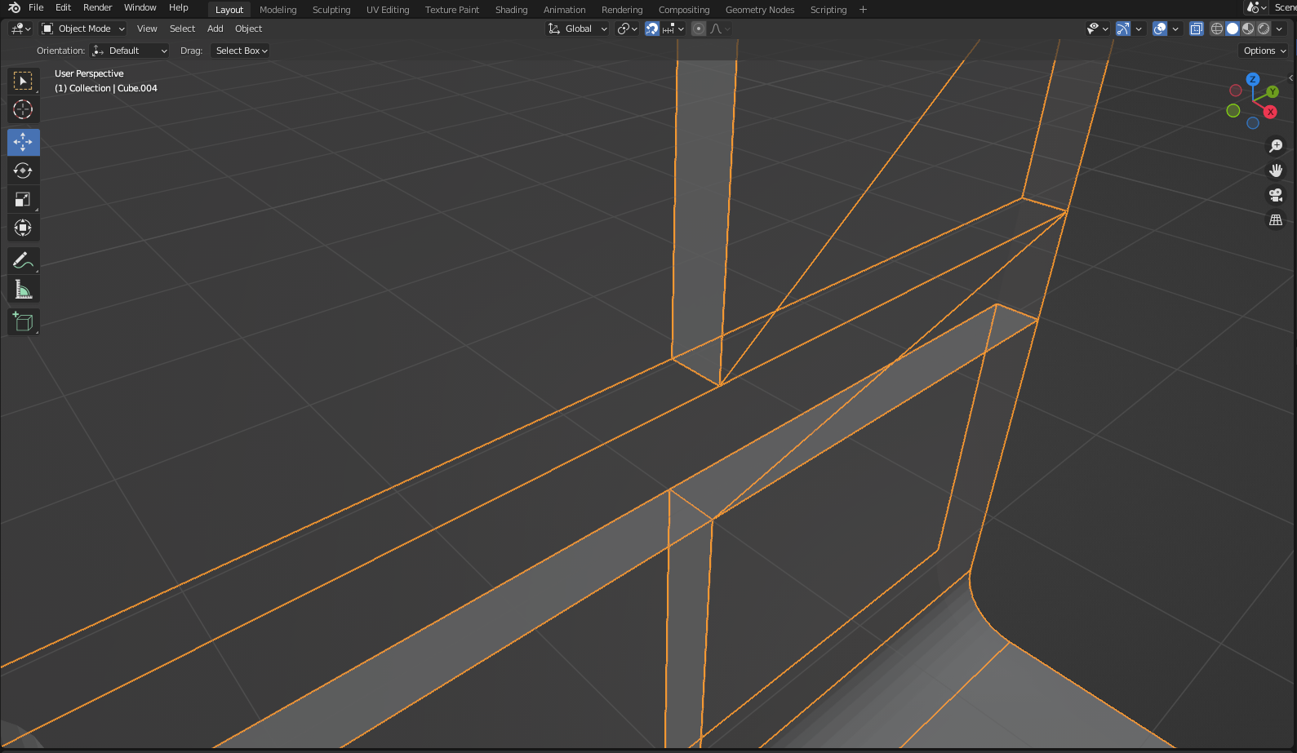This screenshot has width=1297, height=753.
Task: Open the Render menu
Action: (97, 7)
